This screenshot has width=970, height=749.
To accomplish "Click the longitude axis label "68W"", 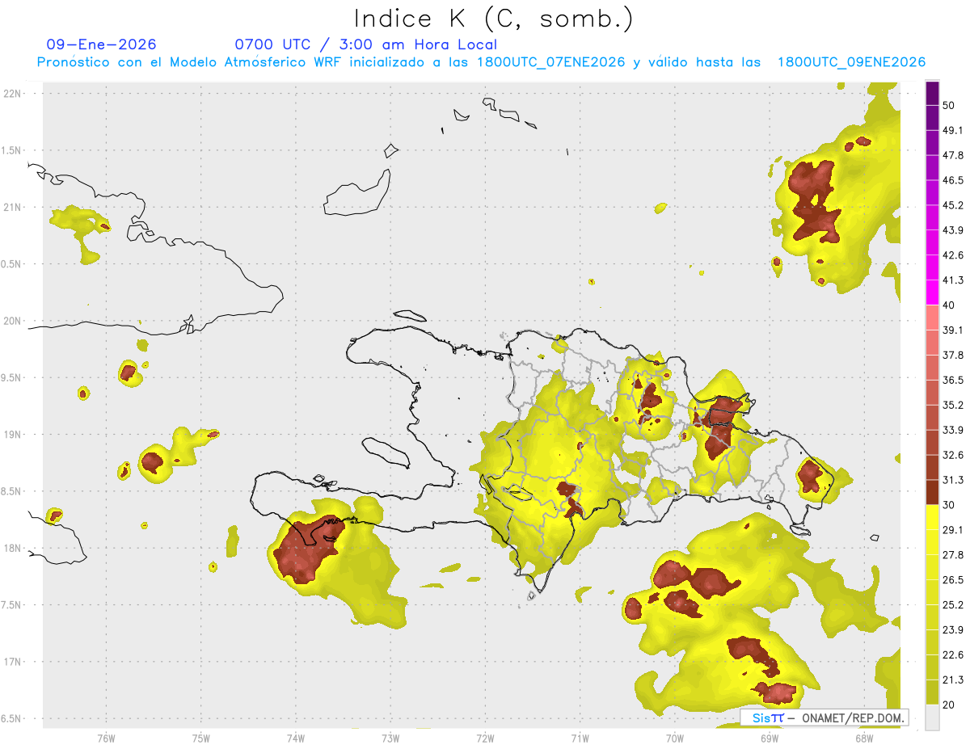I will point(864,738).
